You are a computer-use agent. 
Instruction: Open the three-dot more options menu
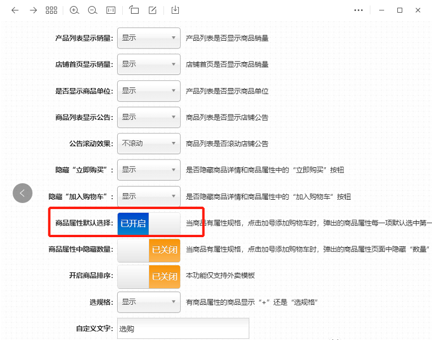[x=358, y=10]
